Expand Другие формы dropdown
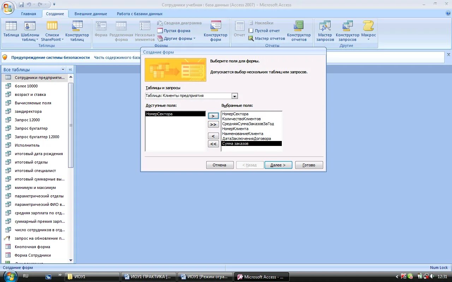 (x=176, y=38)
